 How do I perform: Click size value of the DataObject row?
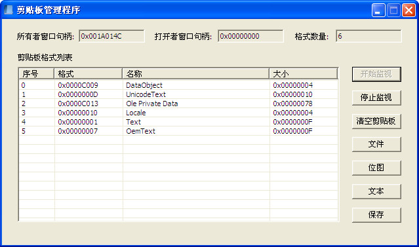pos(292,85)
